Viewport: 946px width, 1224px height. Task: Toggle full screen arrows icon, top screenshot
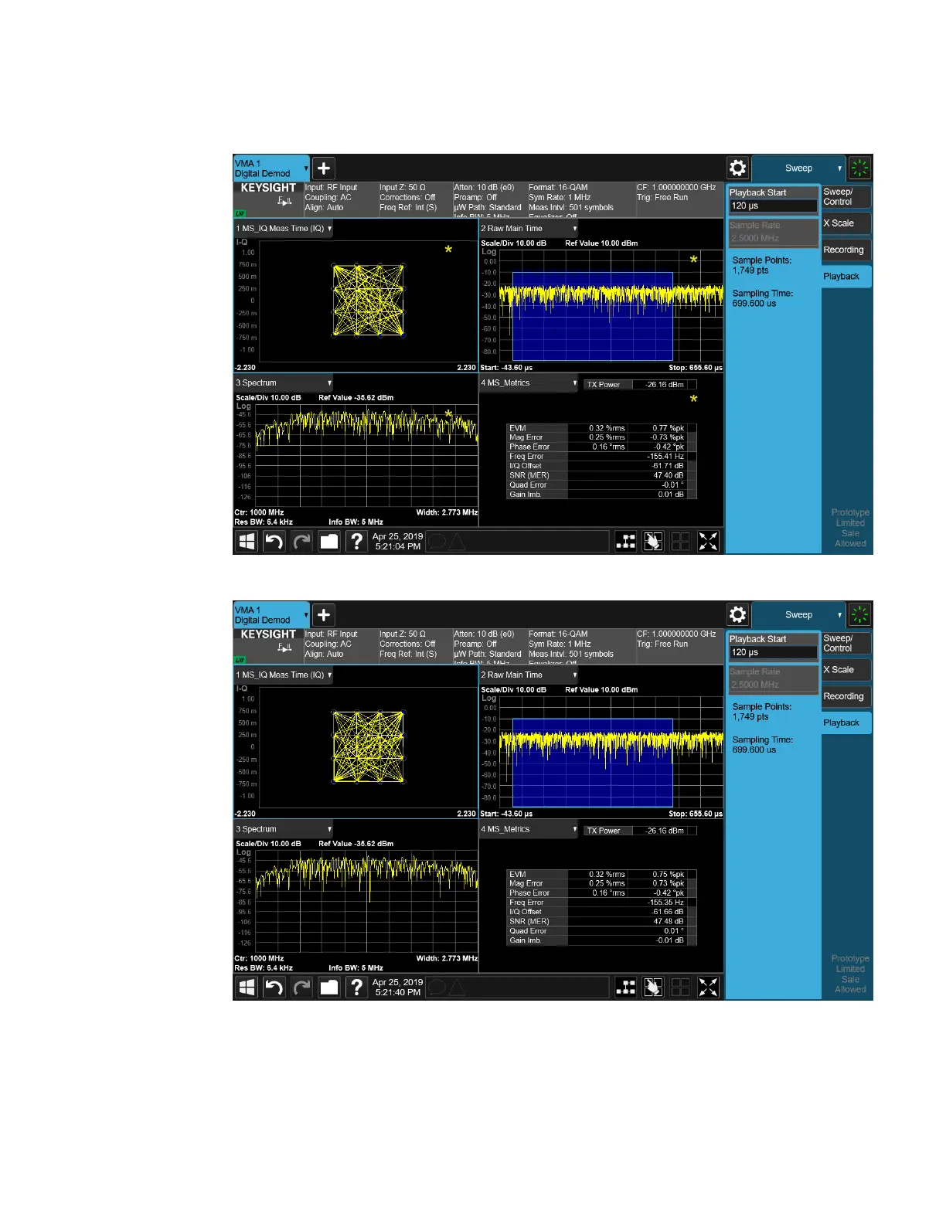coord(708,541)
